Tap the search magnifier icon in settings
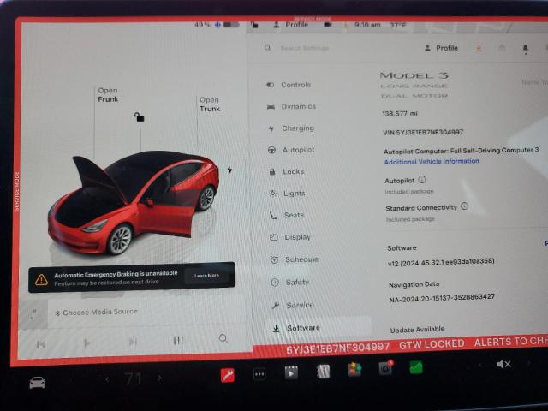This screenshot has height=411, width=548. (268, 48)
